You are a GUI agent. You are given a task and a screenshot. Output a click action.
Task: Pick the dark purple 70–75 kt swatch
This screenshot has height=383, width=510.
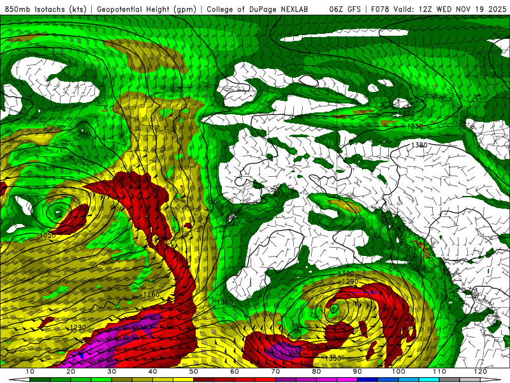click(x=286, y=380)
